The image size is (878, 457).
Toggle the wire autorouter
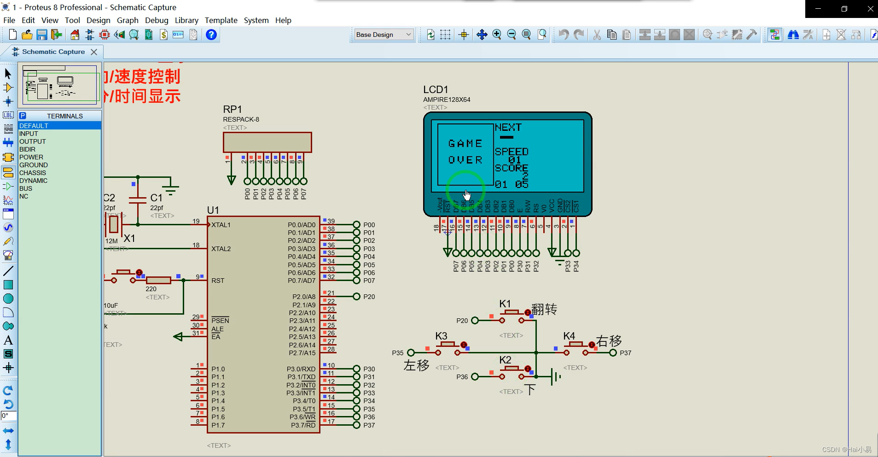pyautogui.click(x=775, y=35)
